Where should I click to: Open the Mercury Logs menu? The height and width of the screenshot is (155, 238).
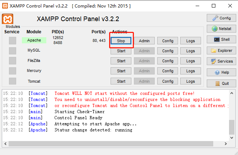pos(191,71)
